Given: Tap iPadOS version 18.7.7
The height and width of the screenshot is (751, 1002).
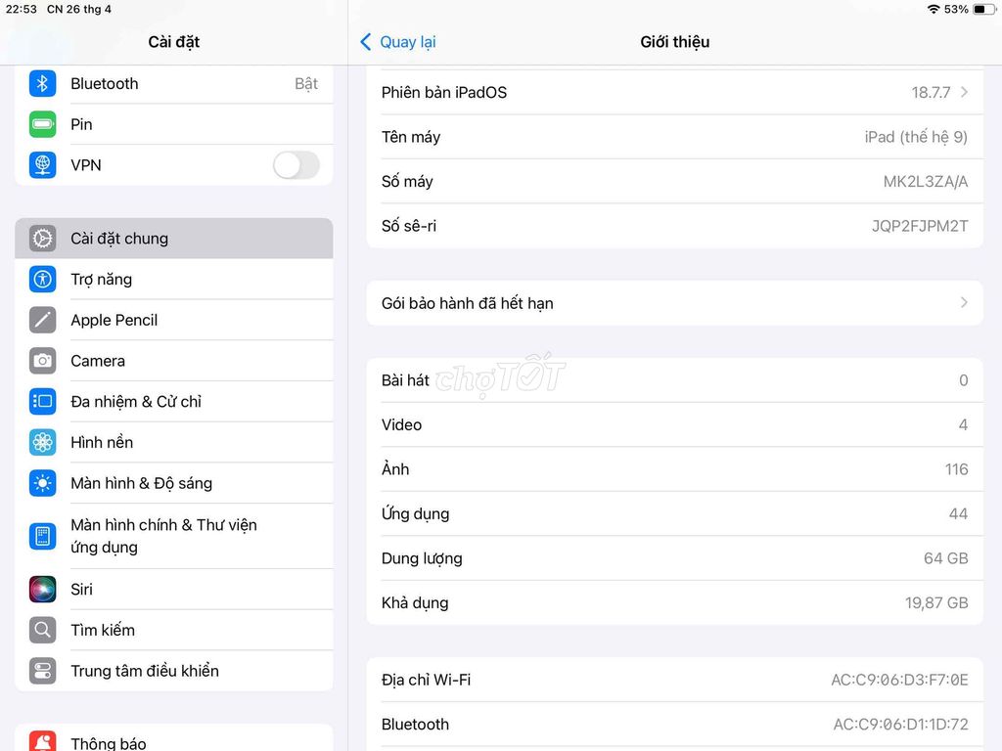Looking at the screenshot, I should [931, 93].
